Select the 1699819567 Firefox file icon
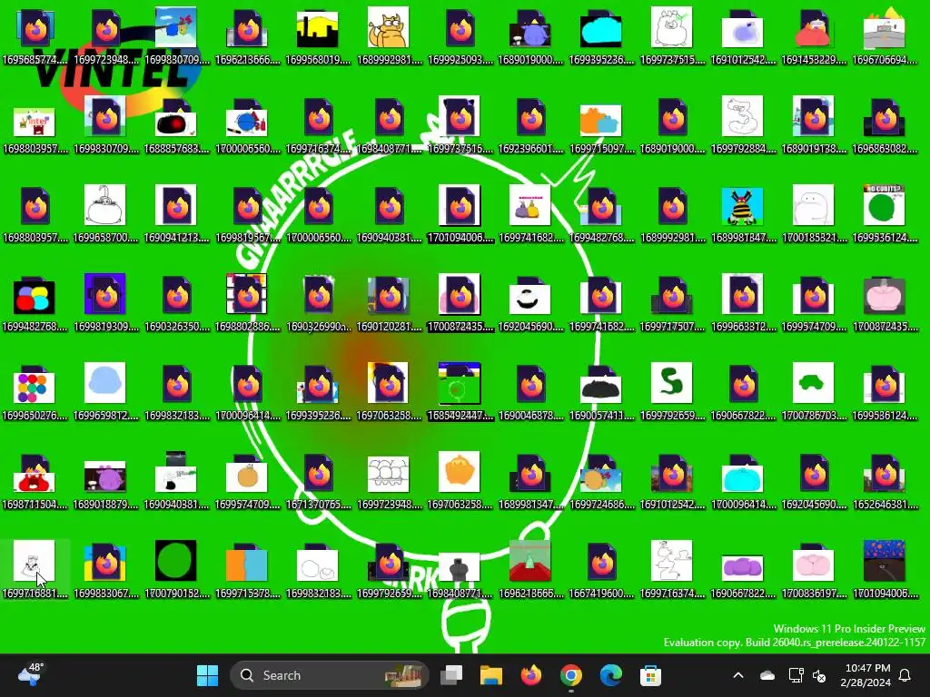Image resolution: width=930 pixels, height=697 pixels. click(247, 212)
